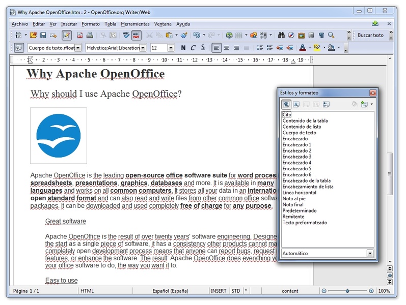Viewport: 406px width, 305px height.
Task: Open the Herramientas menu
Action: [x=135, y=24]
